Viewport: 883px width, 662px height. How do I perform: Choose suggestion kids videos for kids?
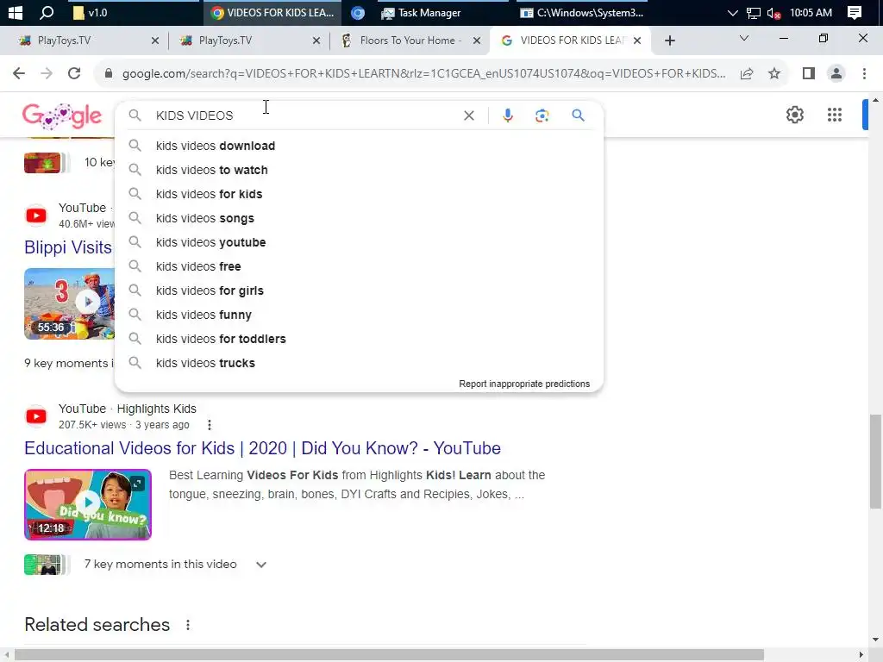click(359, 194)
